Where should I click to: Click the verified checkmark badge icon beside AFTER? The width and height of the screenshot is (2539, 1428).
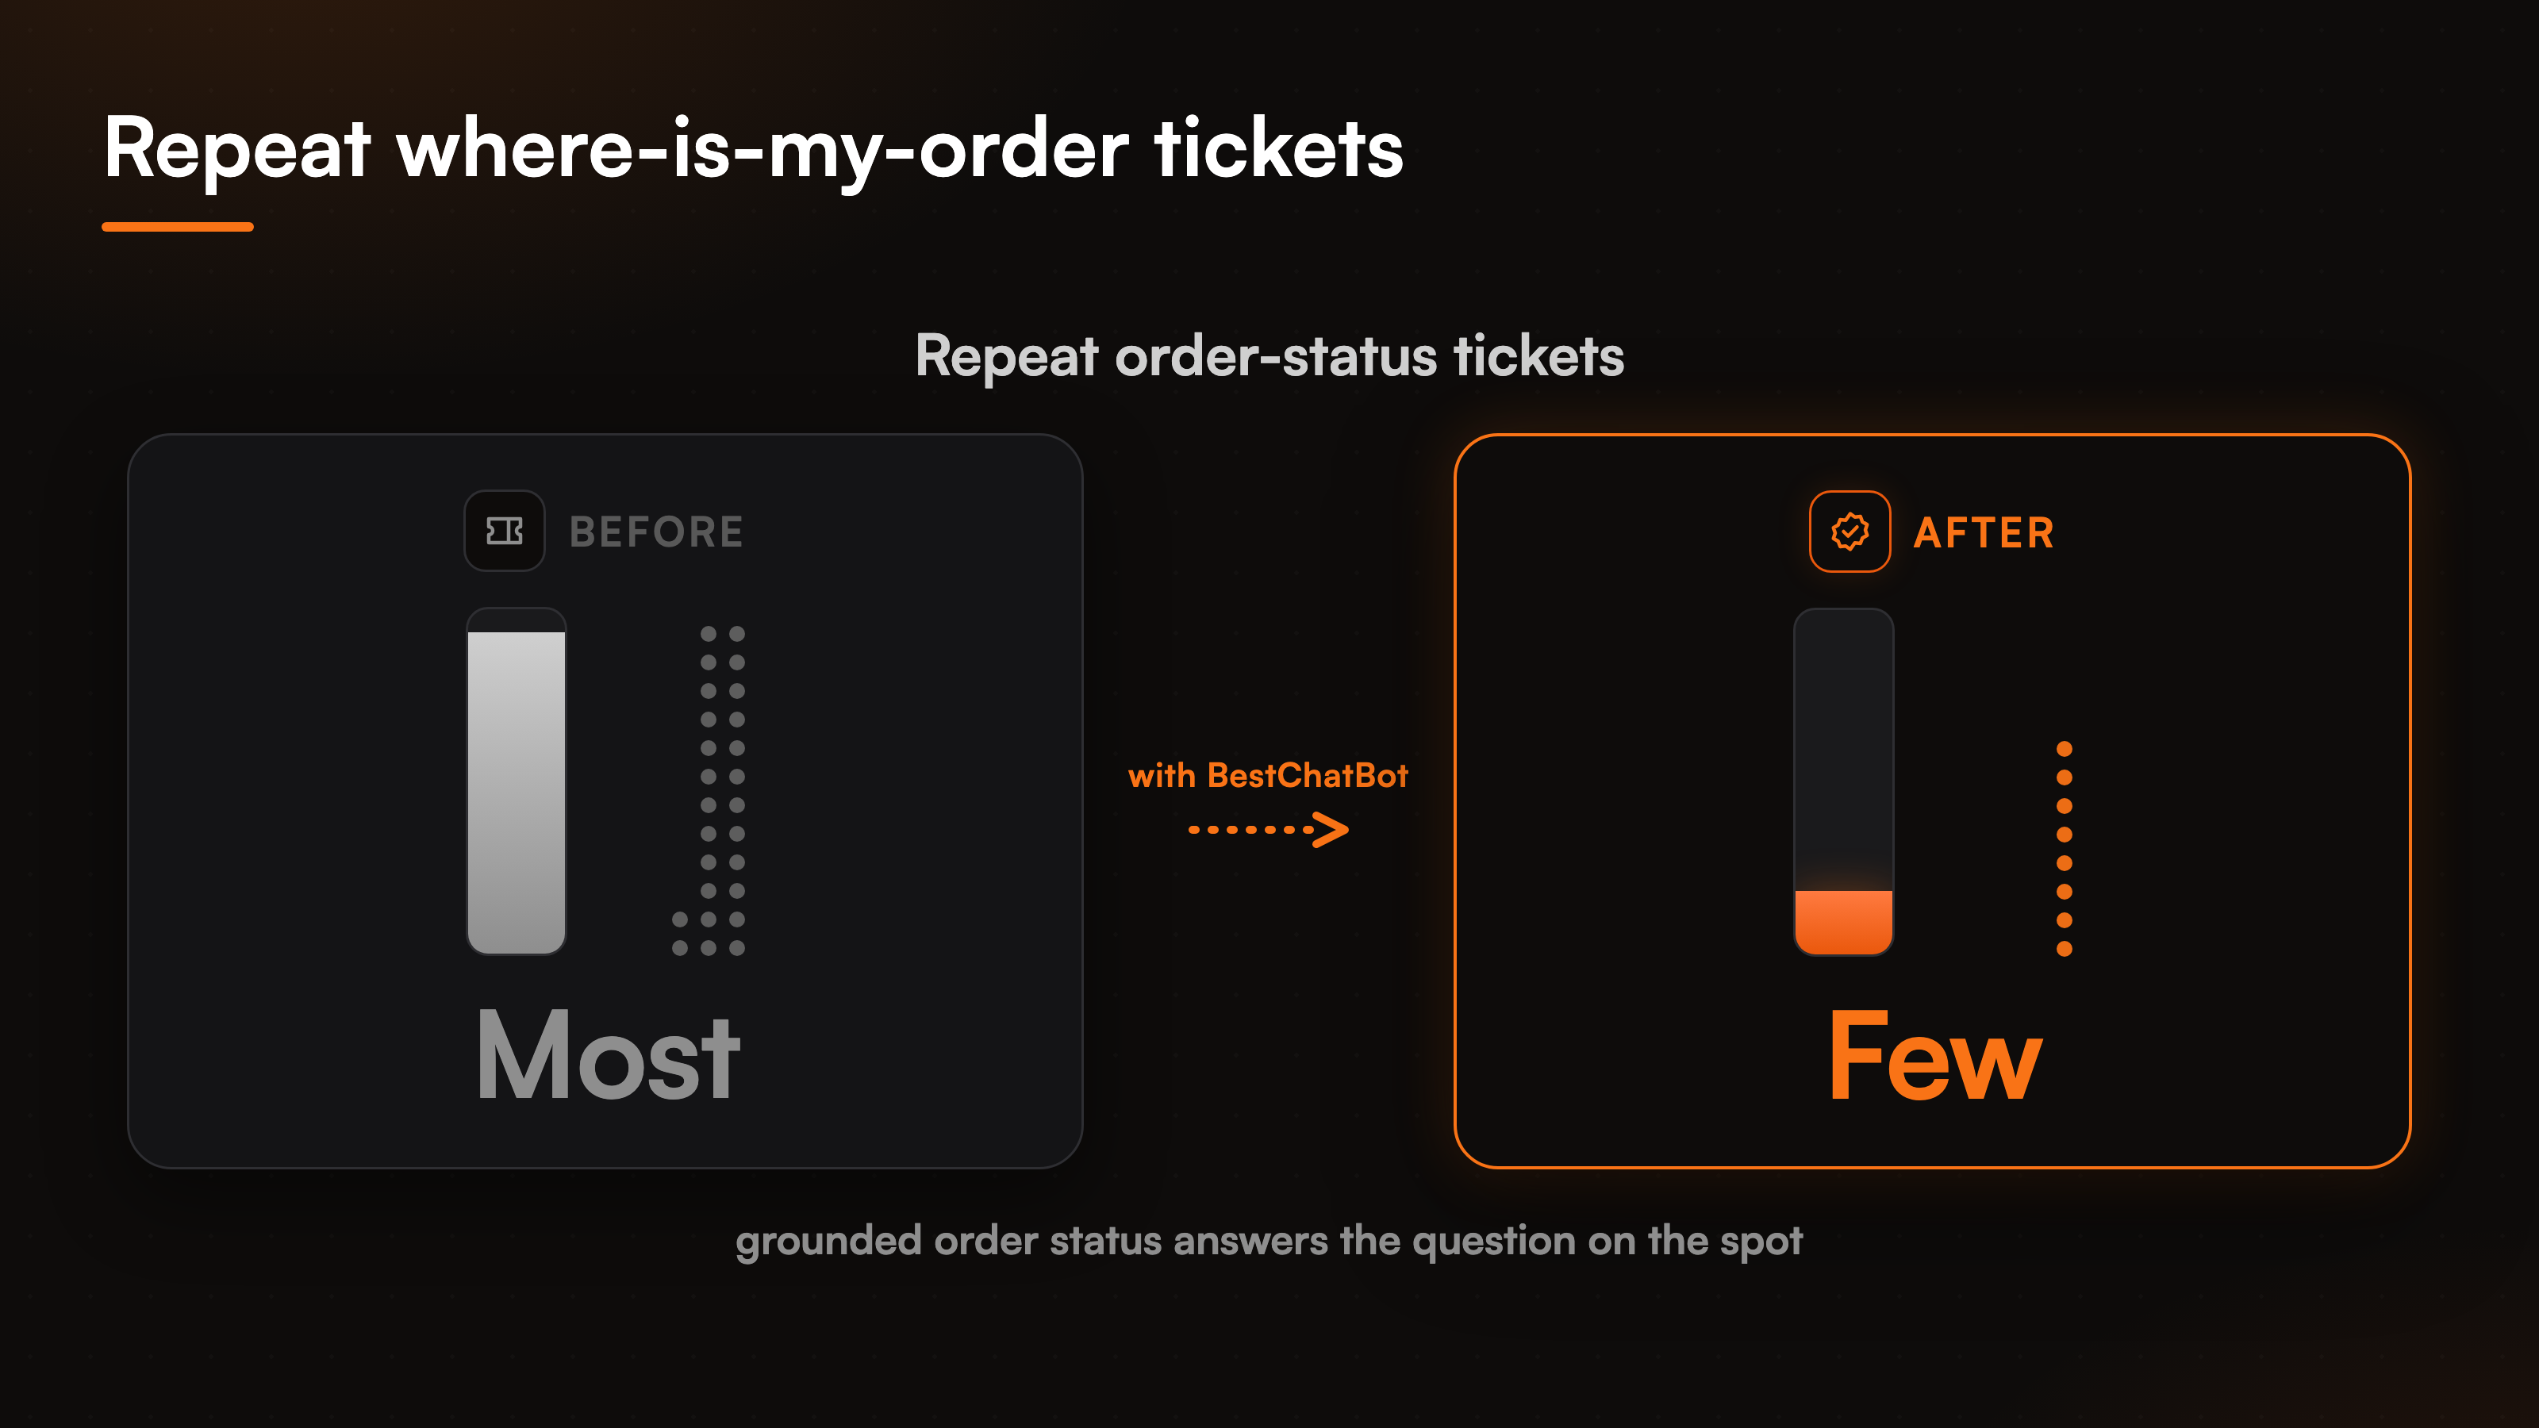pyautogui.click(x=1850, y=532)
